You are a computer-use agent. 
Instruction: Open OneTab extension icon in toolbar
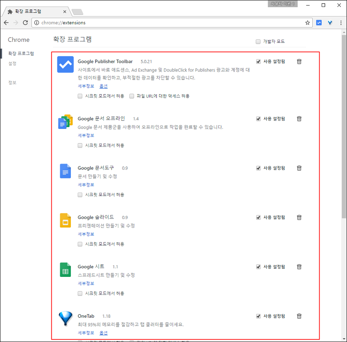(x=330, y=22)
